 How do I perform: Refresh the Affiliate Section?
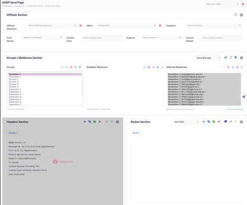(x=236, y=15)
